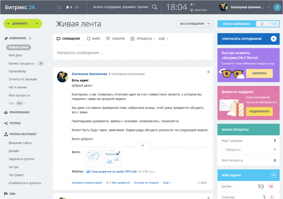Open Мой Диск in the left menu
Screen dimensions: 283x199
click(x=15, y=55)
